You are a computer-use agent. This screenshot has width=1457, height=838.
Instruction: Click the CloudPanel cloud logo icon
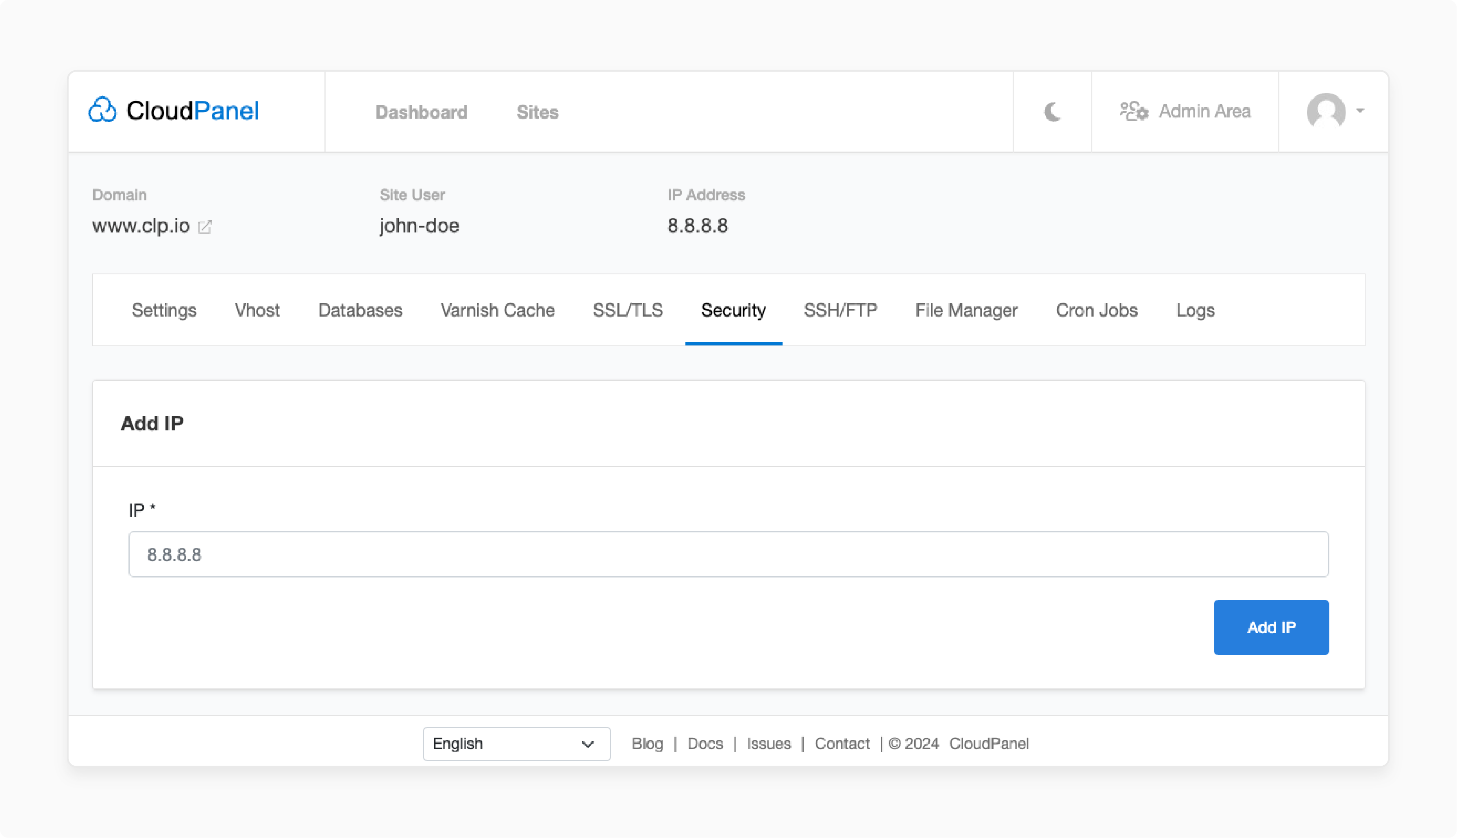[x=102, y=110]
